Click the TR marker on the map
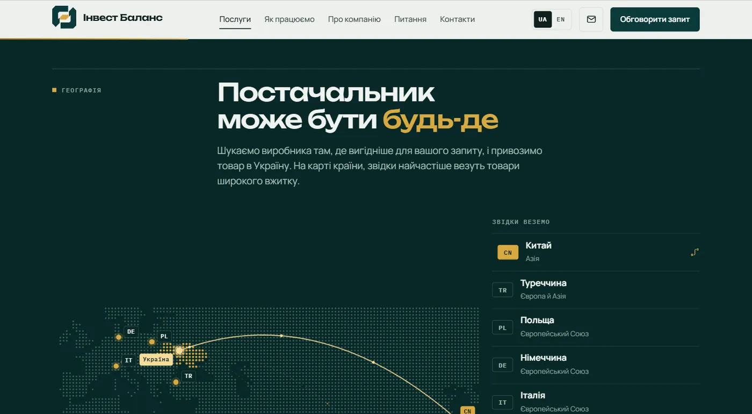Viewport: 752px width, 414px height. tap(189, 376)
